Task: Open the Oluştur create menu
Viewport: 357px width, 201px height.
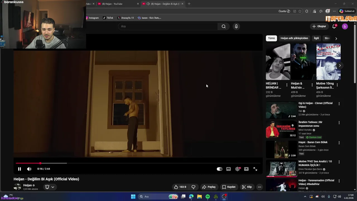Action: (319, 26)
